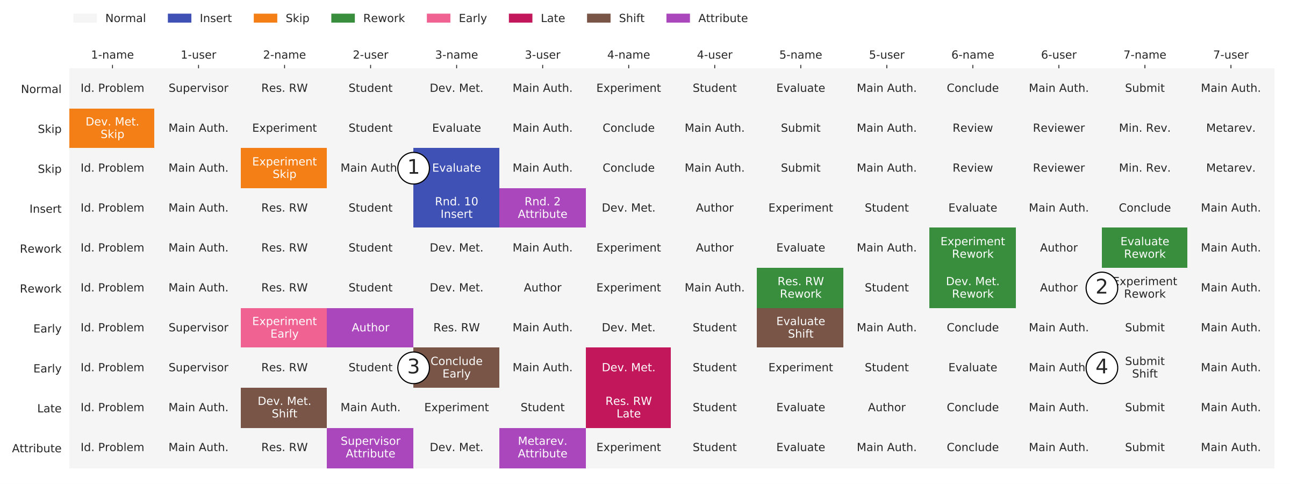Click the circled number 3 marker
This screenshot has width=1290, height=484.
coord(413,367)
